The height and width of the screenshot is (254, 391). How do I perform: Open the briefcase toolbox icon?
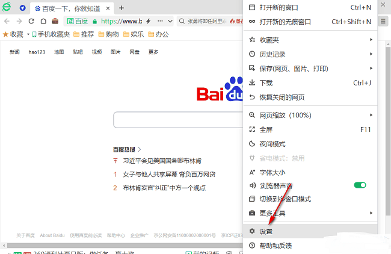pos(55,21)
